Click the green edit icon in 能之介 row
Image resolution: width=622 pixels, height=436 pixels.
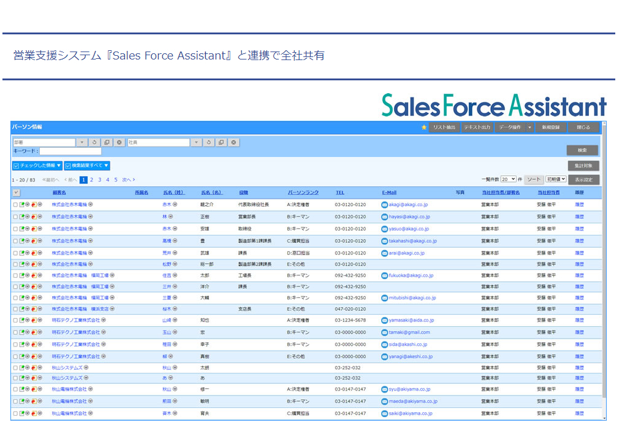point(22,204)
